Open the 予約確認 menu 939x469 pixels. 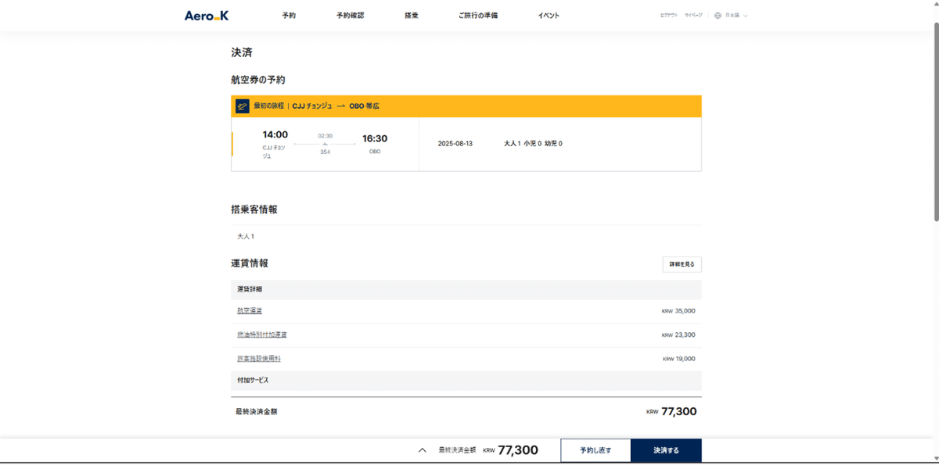click(x=350, y=16)
